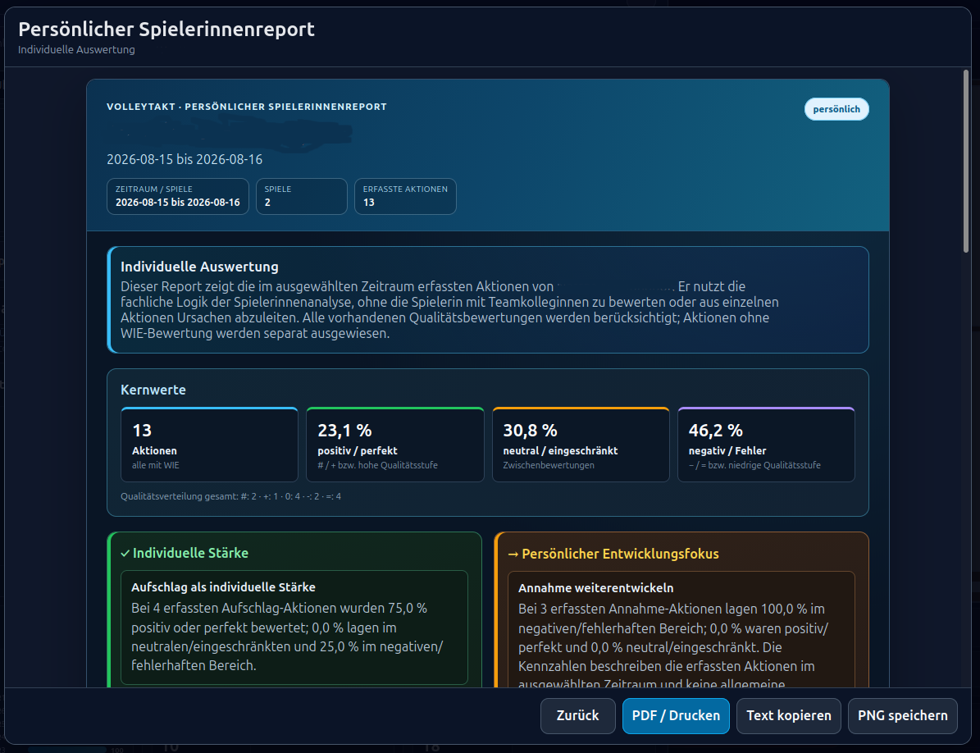Screen dimensions: 980x753
Task: Click the 30,8 % neutral / eingeschränkt card
Action: pos(581,445)
